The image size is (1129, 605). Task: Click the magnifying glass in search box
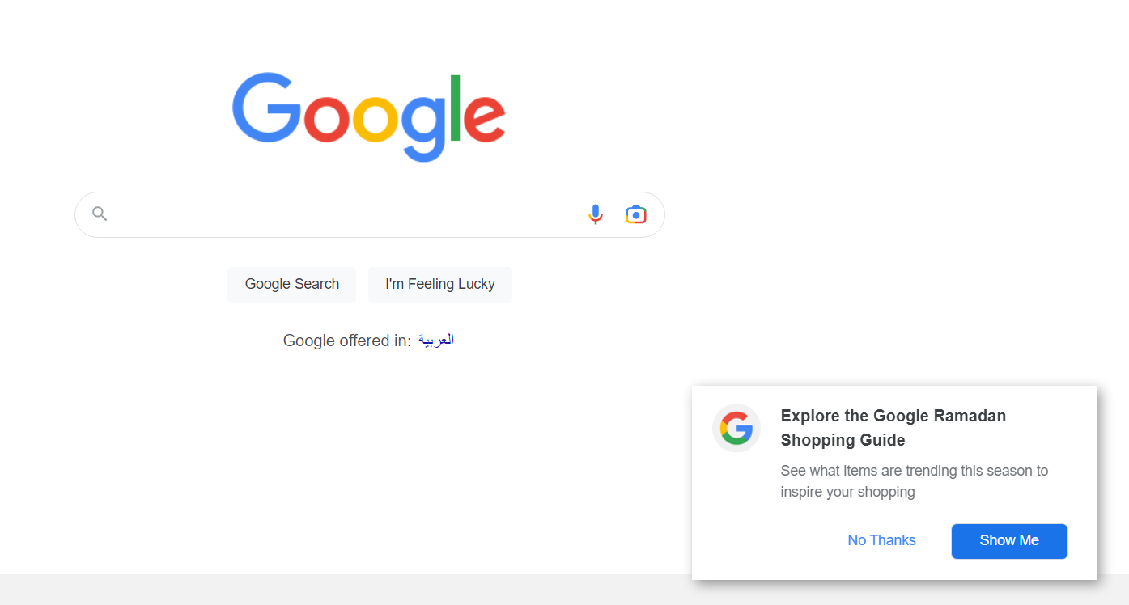click(100, 214)
